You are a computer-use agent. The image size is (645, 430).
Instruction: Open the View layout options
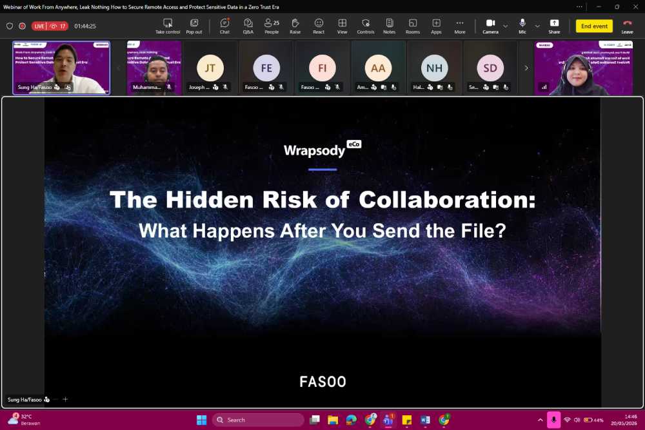pyautogui.click(x=342, y=26)
